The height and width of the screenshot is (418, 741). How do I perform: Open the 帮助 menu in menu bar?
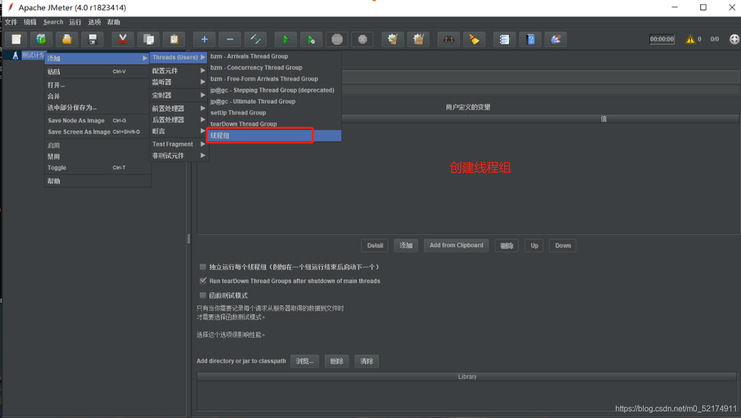pyautogui.click(x=113, y=22)
